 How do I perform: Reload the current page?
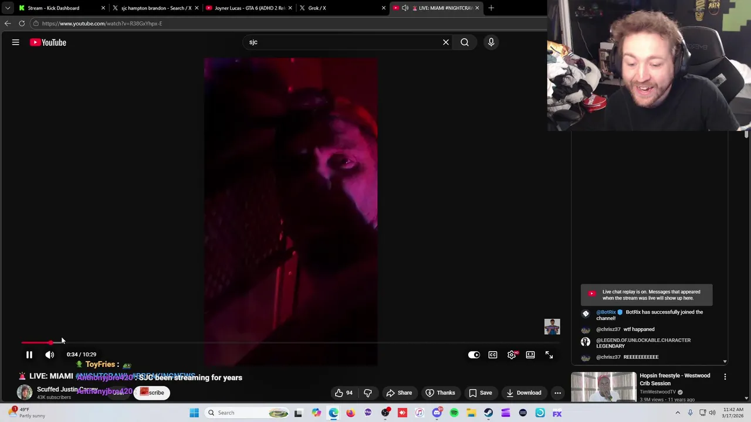[22, 23]
